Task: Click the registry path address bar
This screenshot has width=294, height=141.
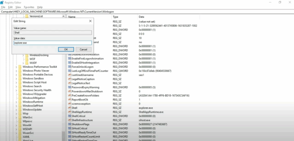Action: 147,12
